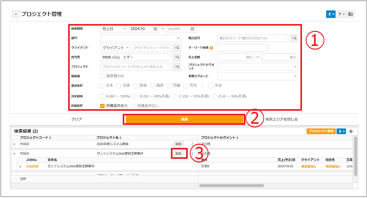This screenshot has height=198, width=367.
Task: Click 集計区分 search lookup icon
Action: point(294,38)
